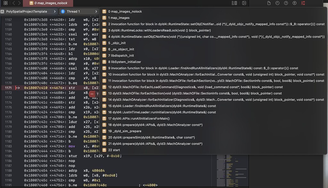Open the Quick Help inspector icon
The height and width of the screenshot is (188, 328).
(x=286, y=3)
